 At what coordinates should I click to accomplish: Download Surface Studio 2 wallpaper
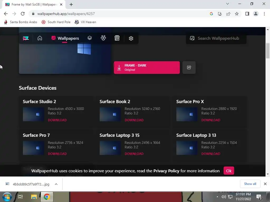click(57, 120)
